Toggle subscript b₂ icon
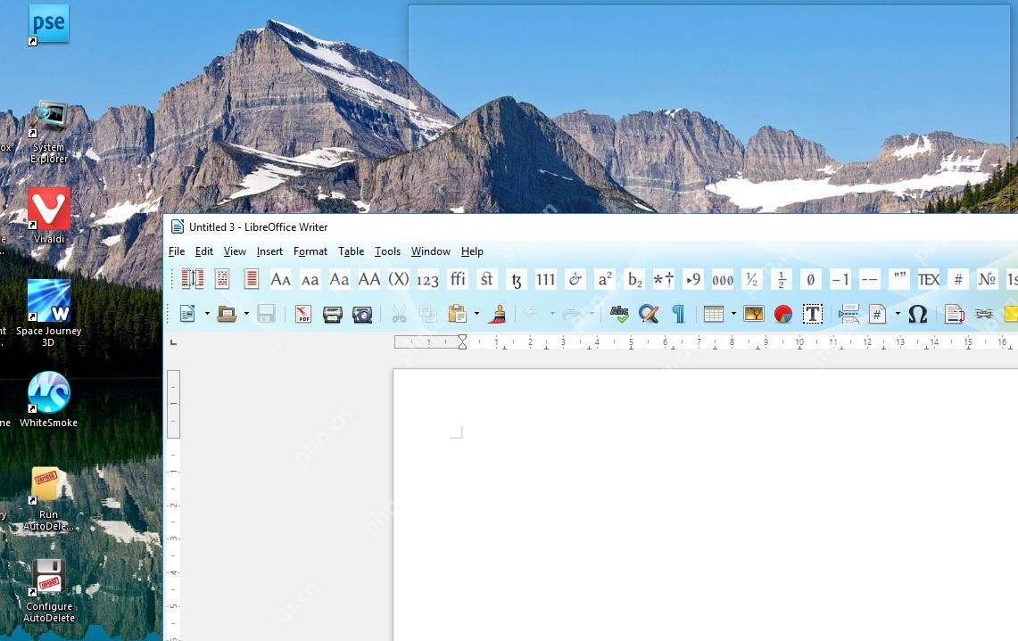 635,279
